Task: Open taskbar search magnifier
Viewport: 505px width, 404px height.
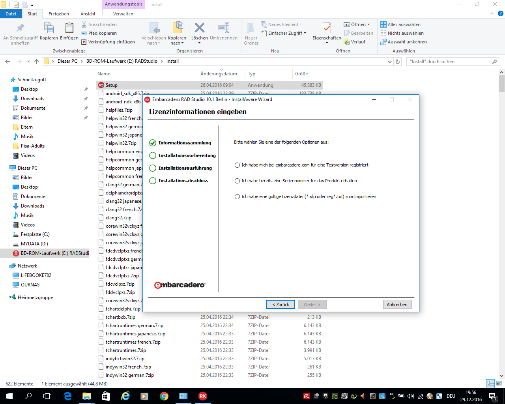Action: point(28,396)
